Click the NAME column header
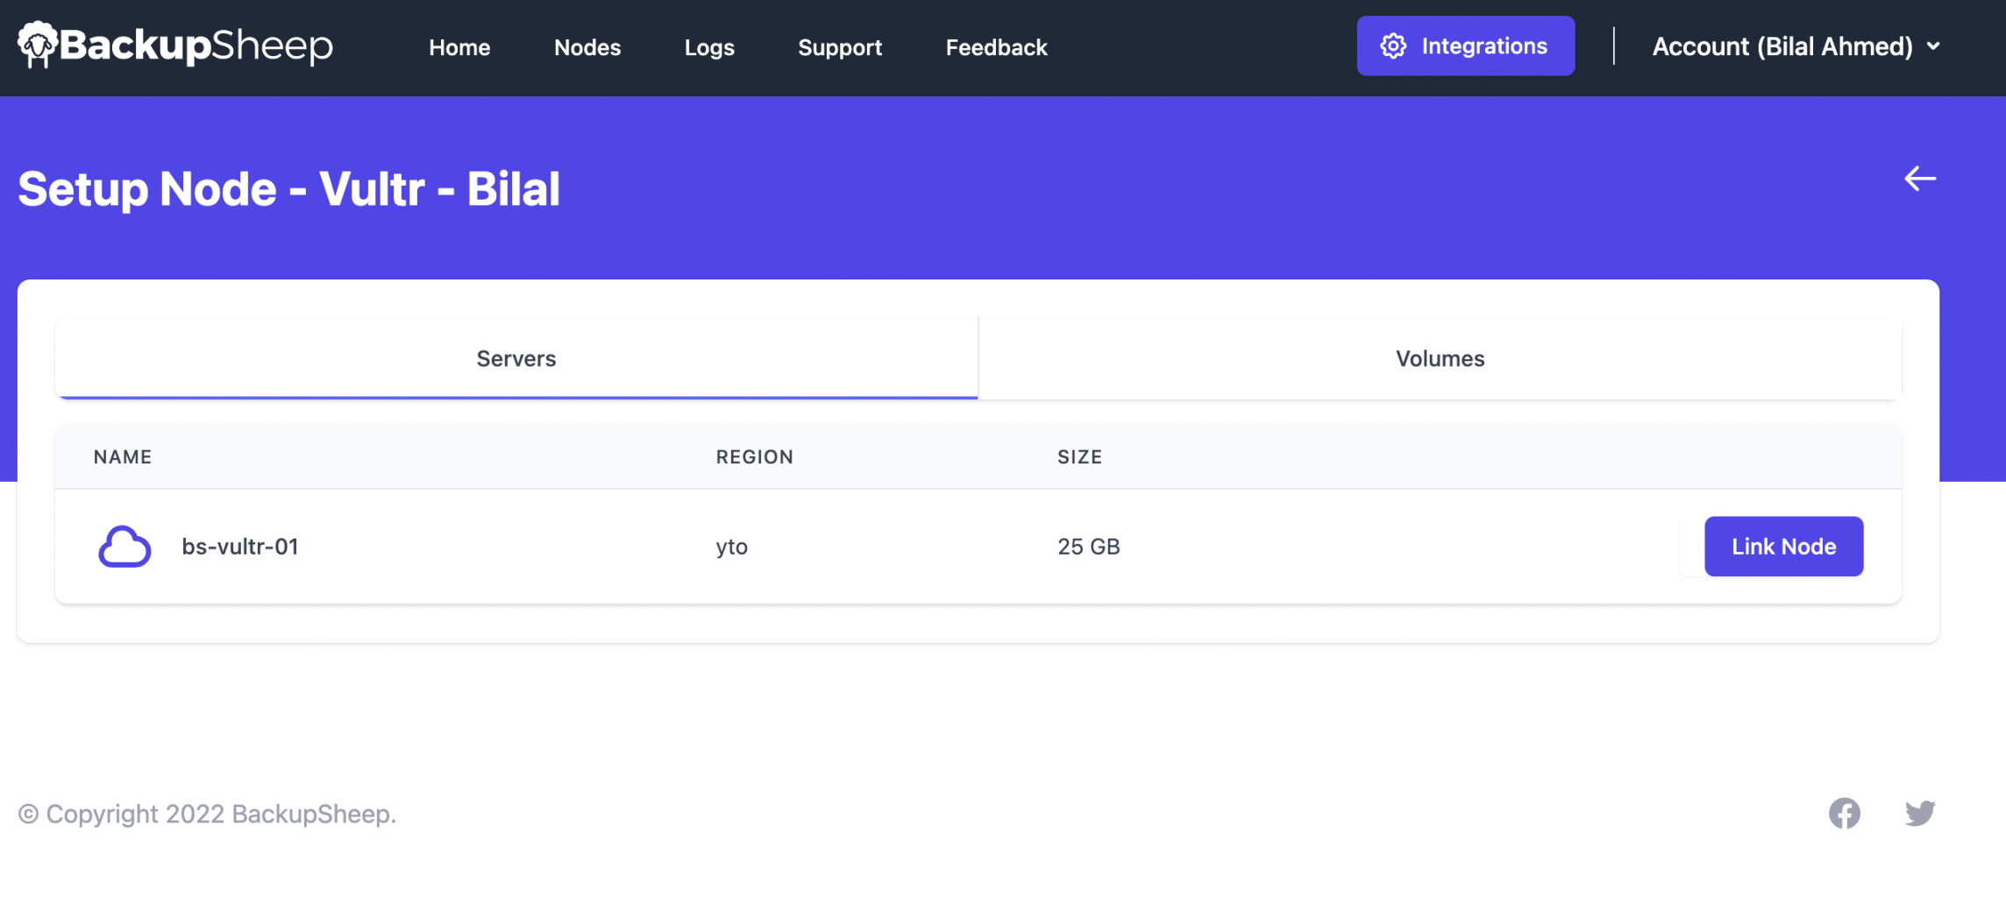The image size is (2006, 897). pos(123,456)
